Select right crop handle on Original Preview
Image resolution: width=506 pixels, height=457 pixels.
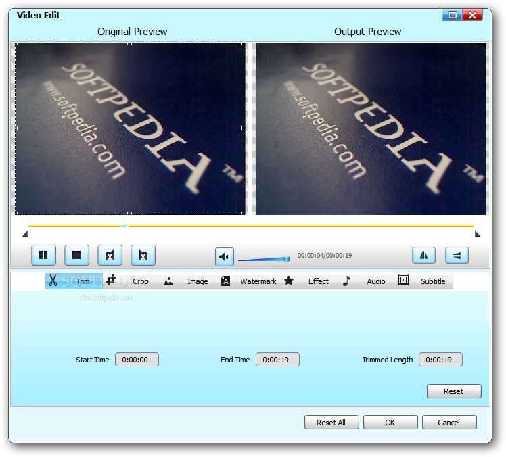[x=244, y=128]
